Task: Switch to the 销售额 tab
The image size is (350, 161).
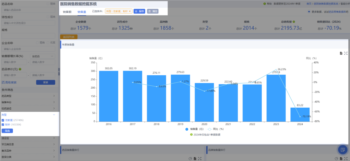Action: click(67, 12)
